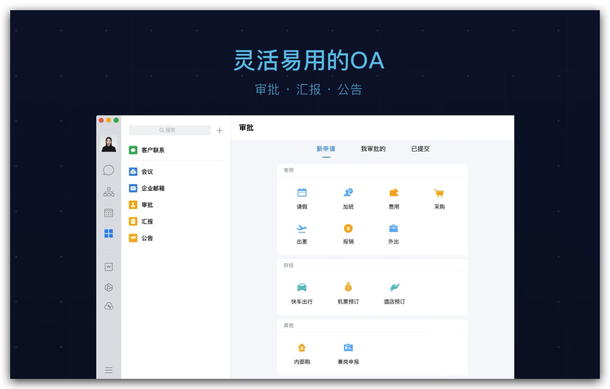The image size is (610, 389).
Task: Open the organization contacts sidebar icon
Action: point(109,192)
